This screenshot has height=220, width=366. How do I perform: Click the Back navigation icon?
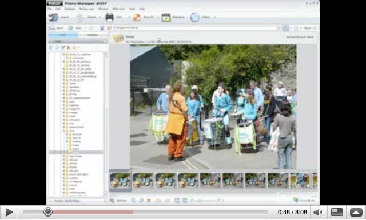tap(70, 28)
